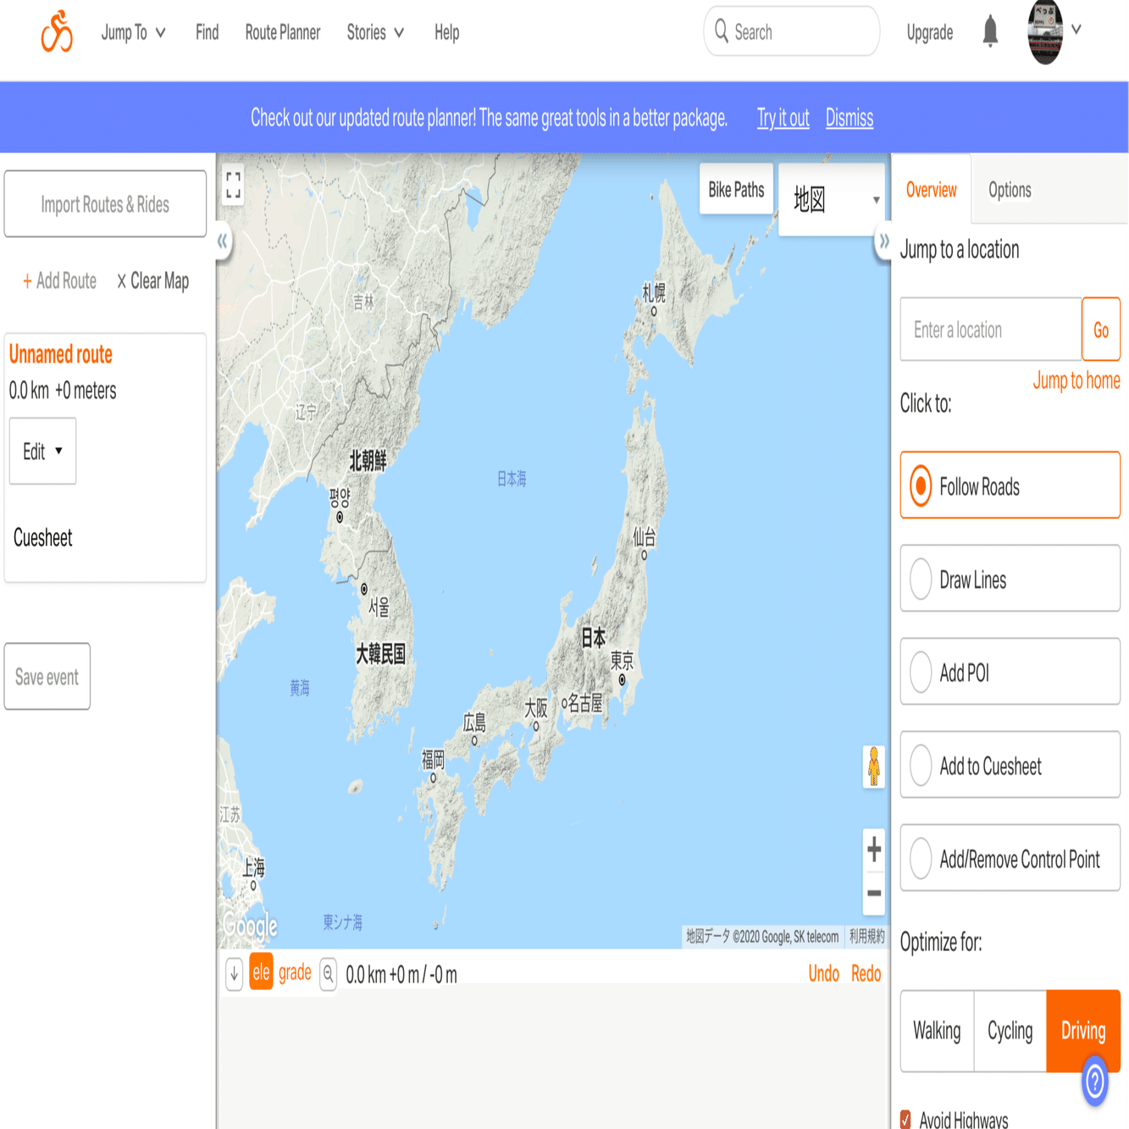Select Add/Remove Control Point option

pos(1010,858)
